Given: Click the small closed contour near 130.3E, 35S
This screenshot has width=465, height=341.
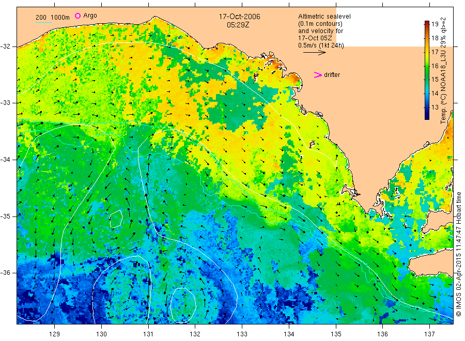Looking at the screenshot, I should 116,219.
